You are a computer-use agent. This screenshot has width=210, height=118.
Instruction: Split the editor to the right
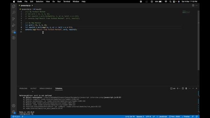coord(193,6)
